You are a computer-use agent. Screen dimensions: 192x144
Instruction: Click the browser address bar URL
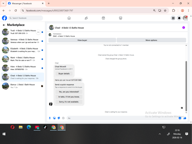pyautogui.click(x=50, y=10)
